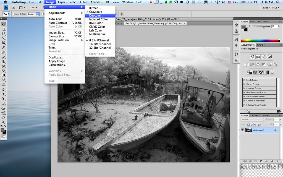Select the Pen tool
The image size is (283, 177).
point(3,89)
